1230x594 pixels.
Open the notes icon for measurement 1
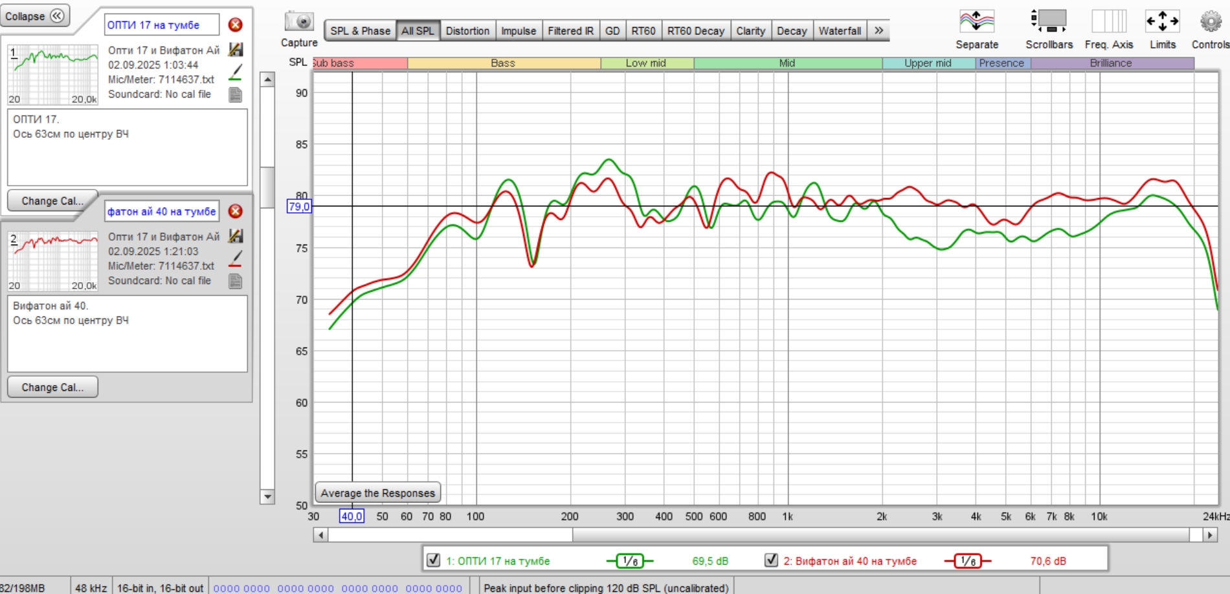click(236, 94)
